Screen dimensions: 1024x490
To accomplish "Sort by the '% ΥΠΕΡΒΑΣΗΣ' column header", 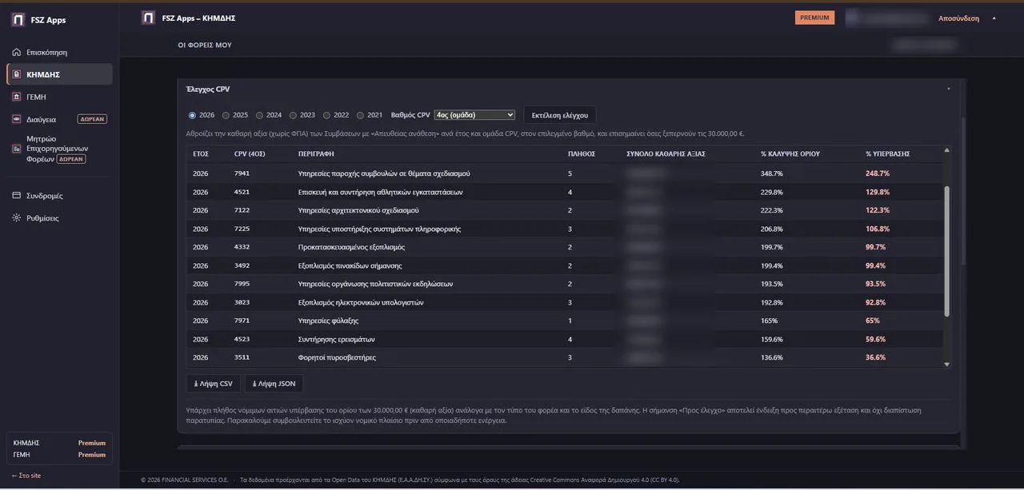I will pyautogui.click(x=888, y=153).
